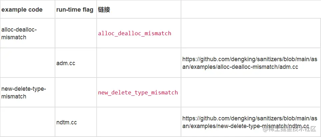The height and width of the screenshot is (137, 321).
Task: Click empty example code cell left of adm.cc
Action: (27, 63)
